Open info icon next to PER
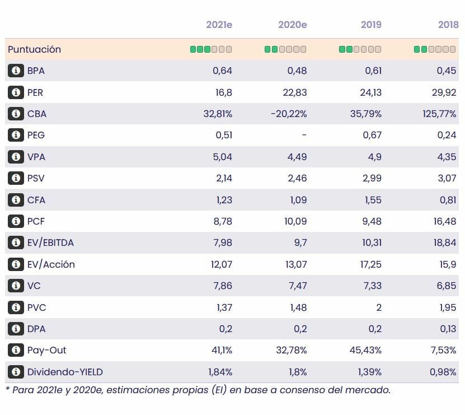The height and width of the screenshot is (415, 465). tap(16, 92)
